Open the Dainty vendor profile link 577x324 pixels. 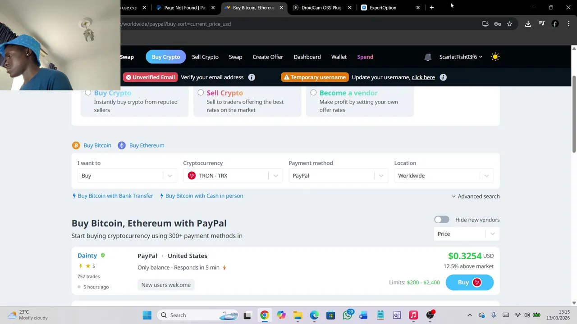[87, 255]
